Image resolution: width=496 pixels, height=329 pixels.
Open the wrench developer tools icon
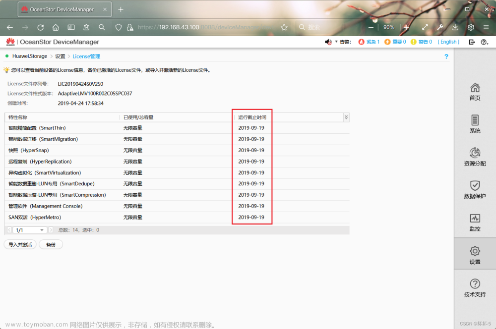[440, 27]
